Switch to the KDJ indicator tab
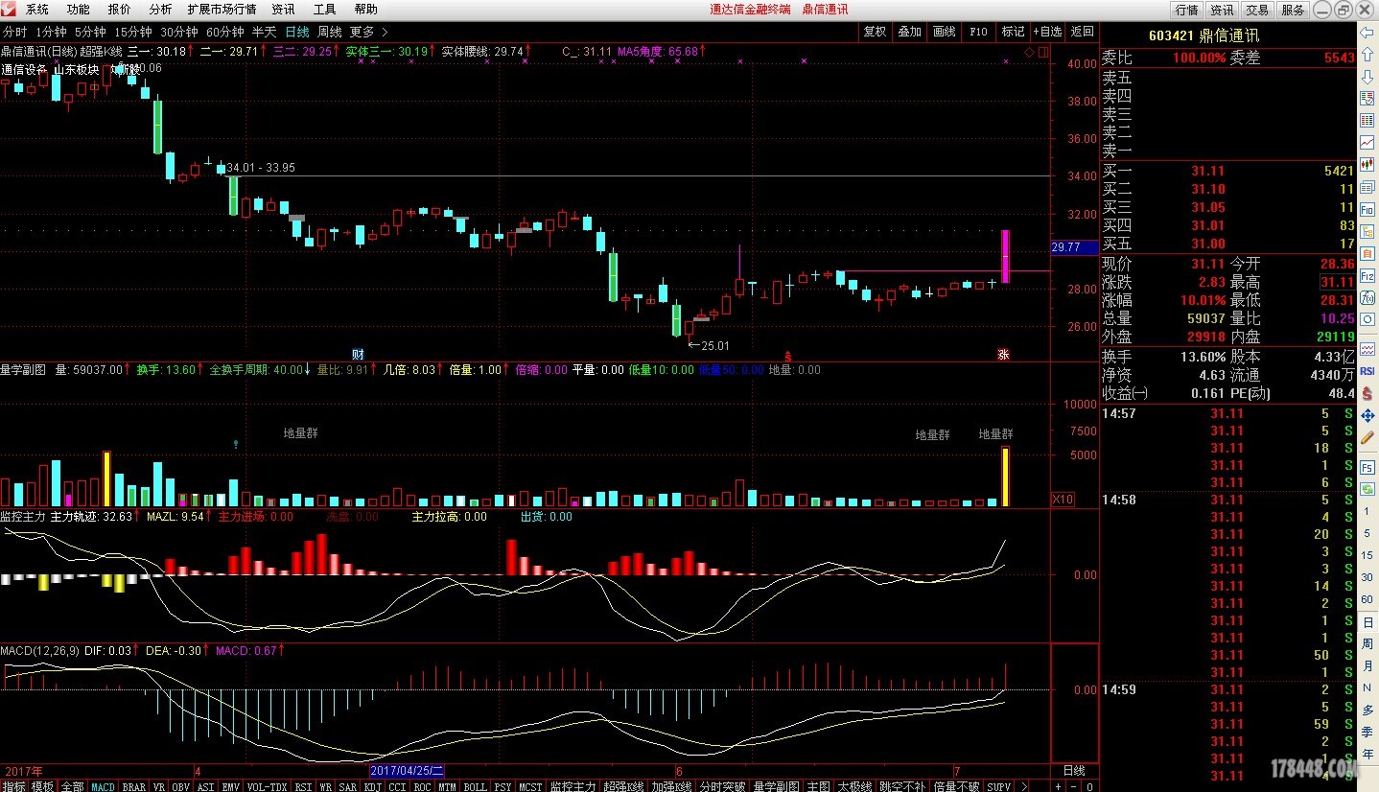The image size is (1379, 792). click(372, 786)
